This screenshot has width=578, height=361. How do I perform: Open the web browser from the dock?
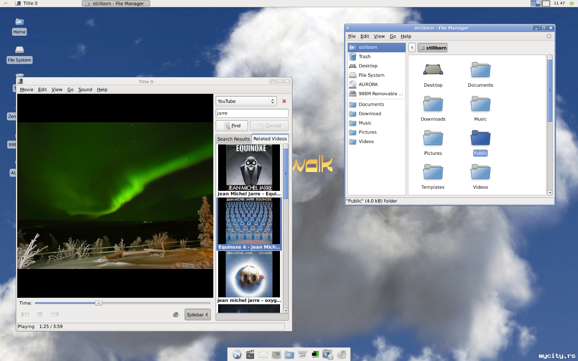tap(237, 355)
